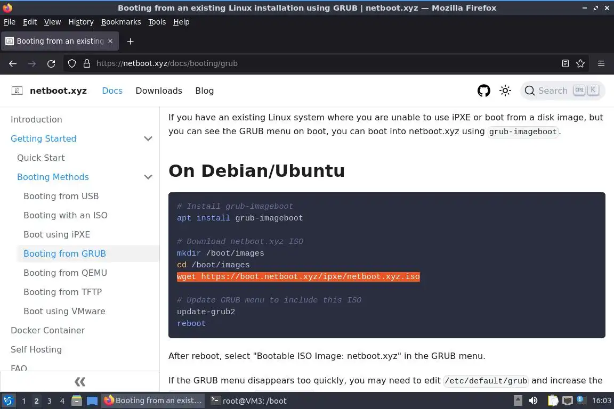
Task: Open the Bookmarks menu
Action: click(x=121, y=22)
